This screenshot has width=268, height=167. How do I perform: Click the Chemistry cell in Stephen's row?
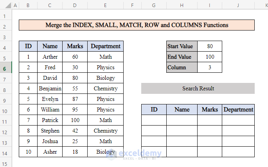(x=105, y=131)
